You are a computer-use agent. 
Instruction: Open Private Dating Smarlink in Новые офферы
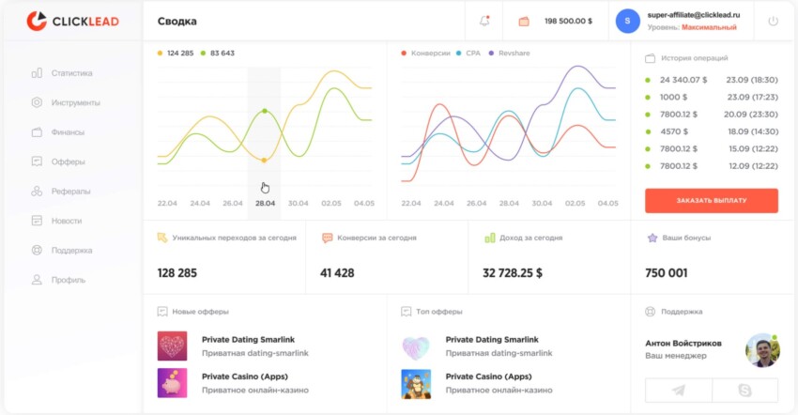(249, 340)
